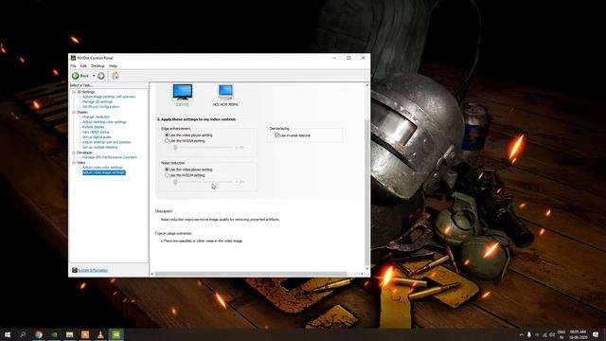Screen dimensions: 606x341
Task: Click the microphone tray icon
Action: coord(529,334)
